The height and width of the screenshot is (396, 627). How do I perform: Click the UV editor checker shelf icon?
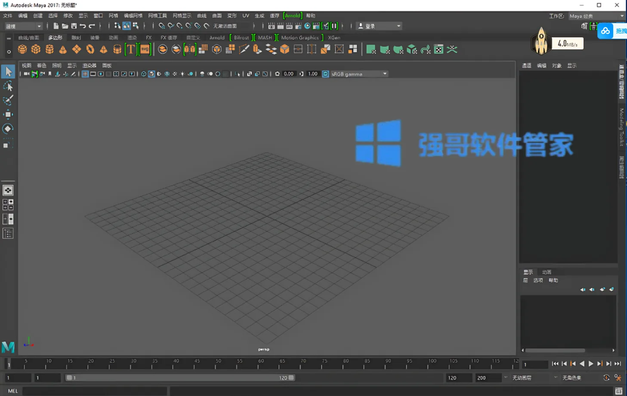click(x=439, y=49)
